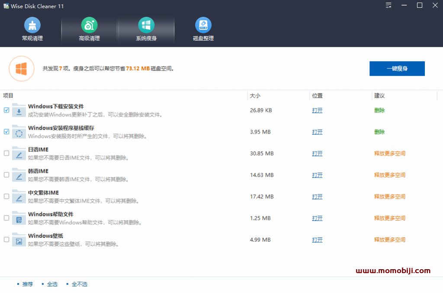Image resolution: width=443 pixels, height=293 pixels.
Task: Select 全不选 at the bottom
Action: click(x=79, y=284)
